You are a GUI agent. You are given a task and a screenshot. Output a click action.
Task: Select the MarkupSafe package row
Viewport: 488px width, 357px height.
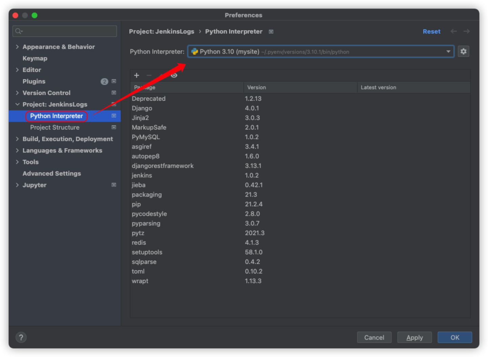(x=300, y=128)
